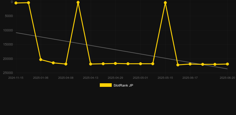This screenshot has width=236, height=115.
Task: Click the 15000 y-axis label
Action: tap(8, 44)
